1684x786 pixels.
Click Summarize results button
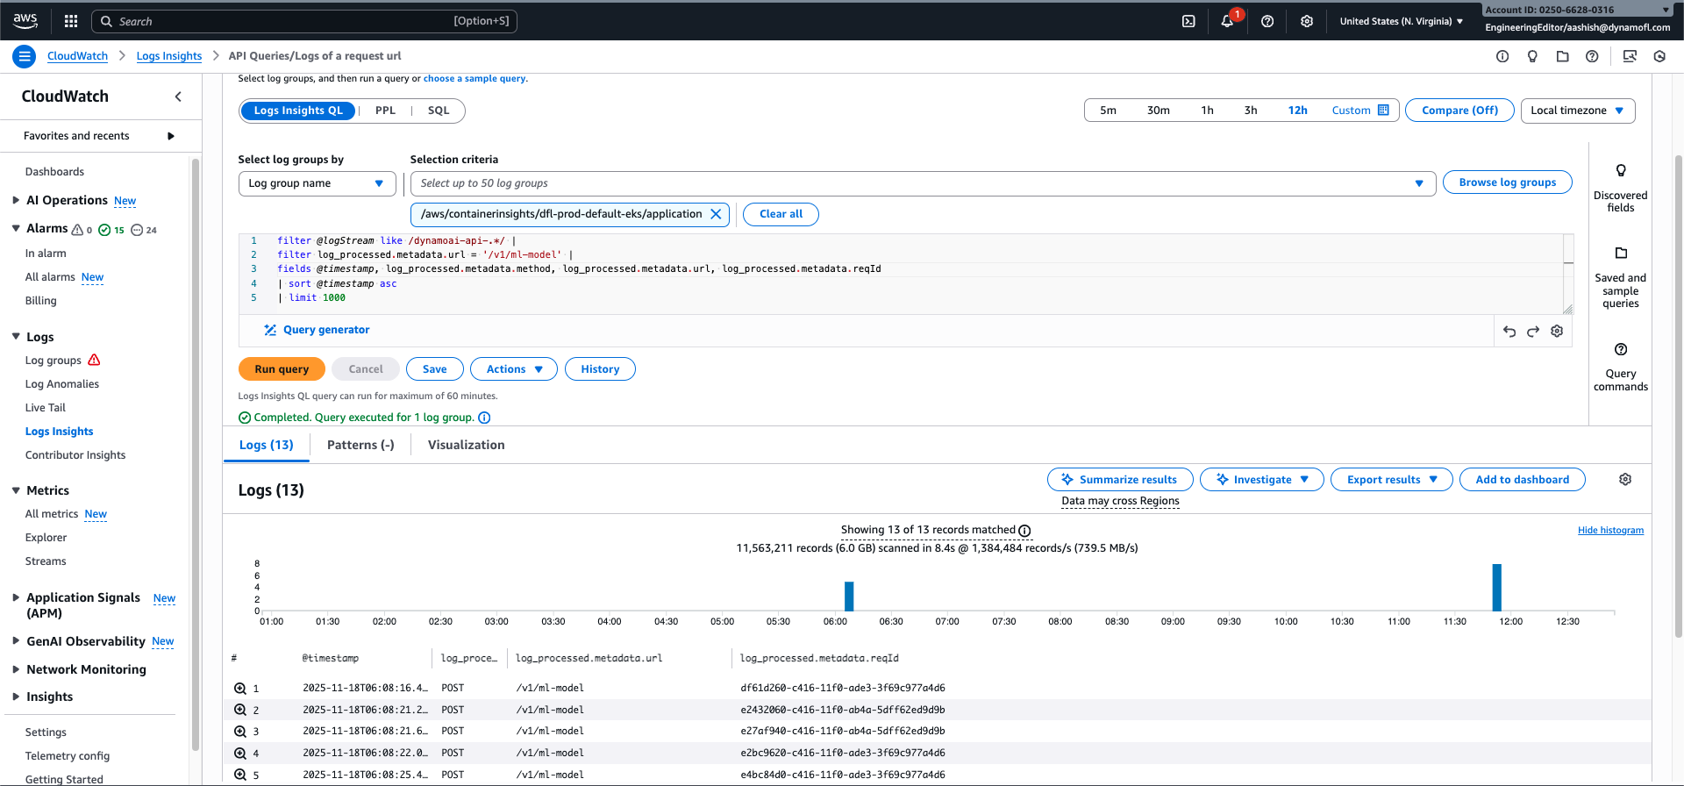pyautogui.click(x=1120, y=480)
